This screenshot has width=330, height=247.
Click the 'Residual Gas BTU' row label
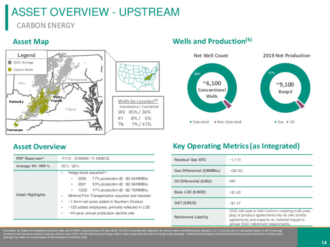190,160
